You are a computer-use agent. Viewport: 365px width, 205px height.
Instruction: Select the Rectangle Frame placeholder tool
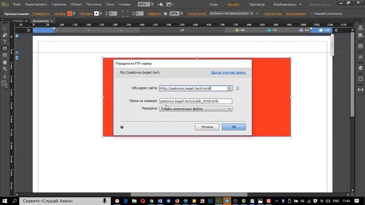(x=5, y=55)
